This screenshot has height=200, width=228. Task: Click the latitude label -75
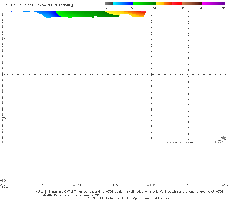pos(3,118)
